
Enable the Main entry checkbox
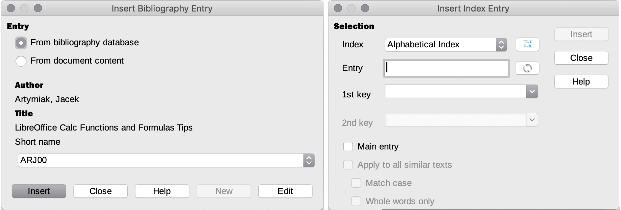tap(348, 146)
